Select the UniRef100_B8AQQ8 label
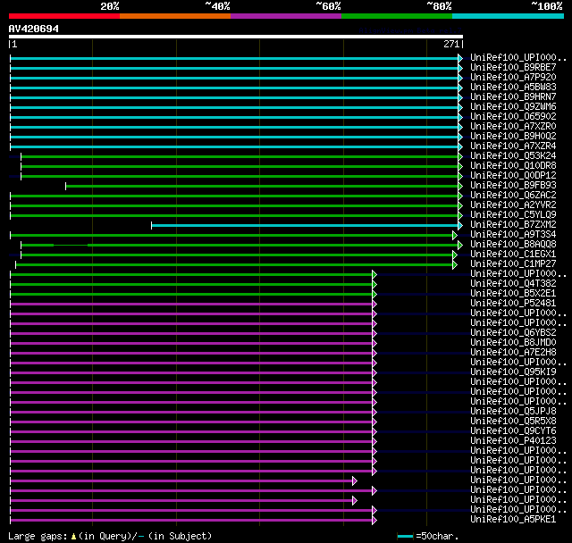 coord(513,245)
